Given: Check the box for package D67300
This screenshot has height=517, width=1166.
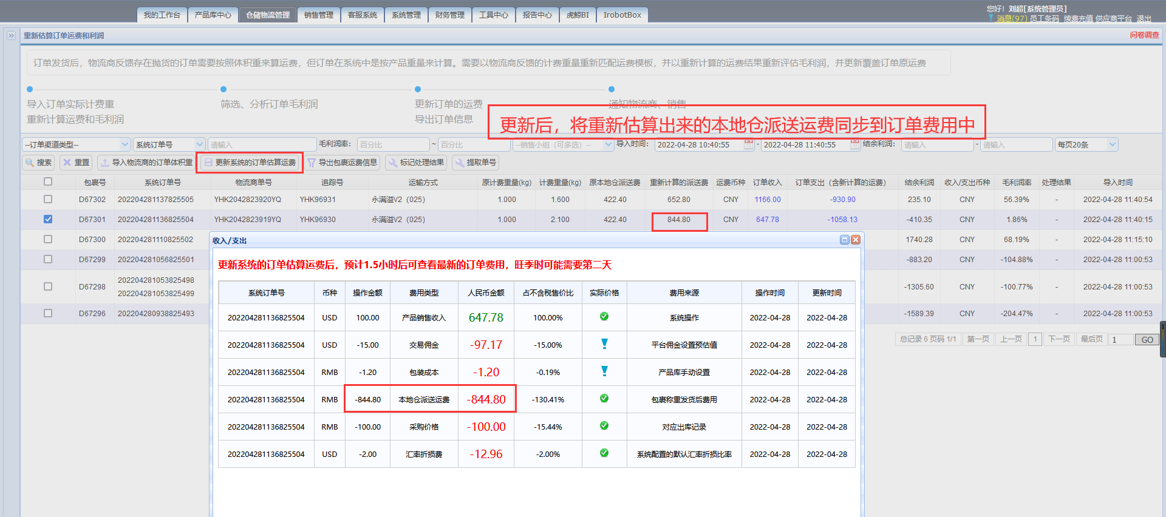Looking at the screenshot, I should click(48, 239).
